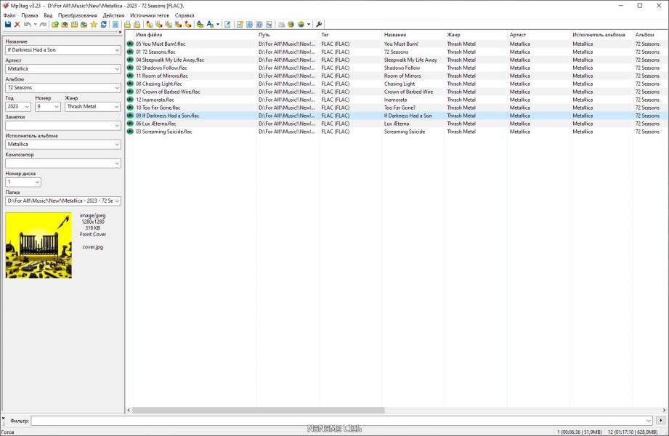Expand the Альбом dropdown

(117, 87)
